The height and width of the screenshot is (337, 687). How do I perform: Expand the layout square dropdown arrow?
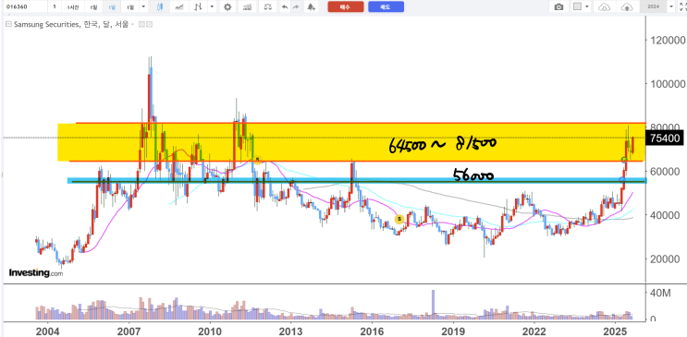click(x=587, y=7)
